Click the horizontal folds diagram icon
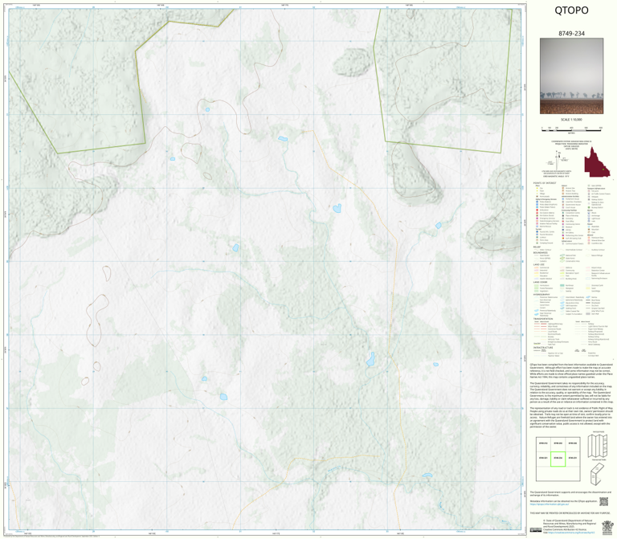The height and width of the screenshot is (539, 617). tap(598, 446)
